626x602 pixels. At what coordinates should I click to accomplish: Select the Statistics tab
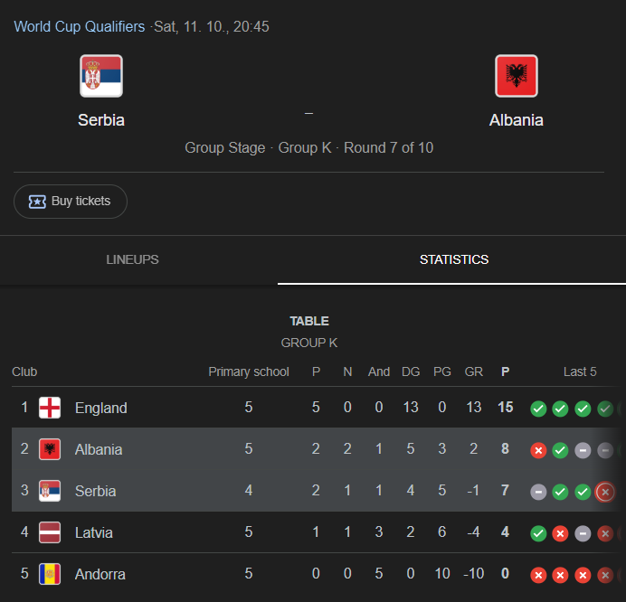pos(454,259)
